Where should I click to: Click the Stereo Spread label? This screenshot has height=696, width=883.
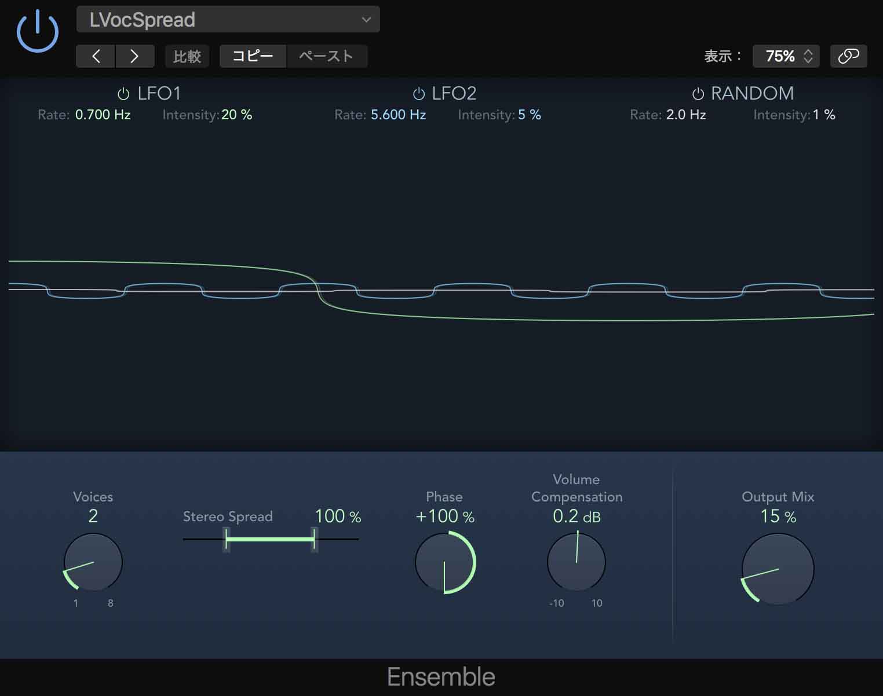pos(228,516)
